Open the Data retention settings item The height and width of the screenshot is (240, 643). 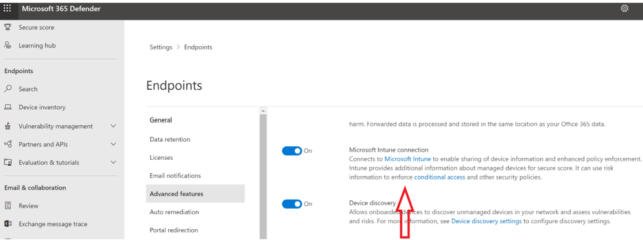(170, 139)
